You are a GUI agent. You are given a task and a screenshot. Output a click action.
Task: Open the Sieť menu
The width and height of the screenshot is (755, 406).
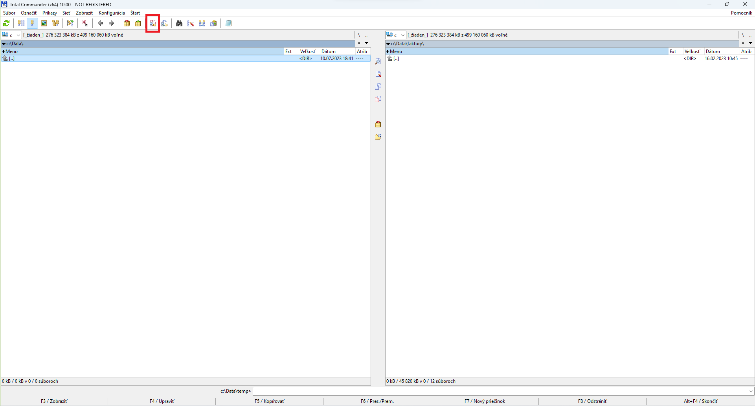coord(66,13)
